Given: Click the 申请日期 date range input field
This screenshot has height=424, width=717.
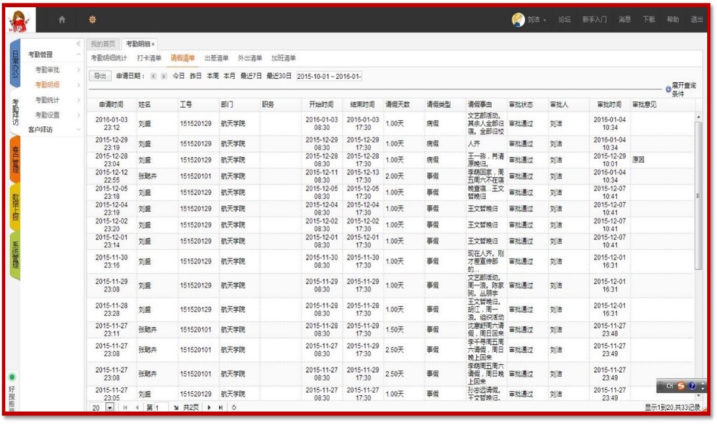Looking at the screenshot, I should (329, 76).
